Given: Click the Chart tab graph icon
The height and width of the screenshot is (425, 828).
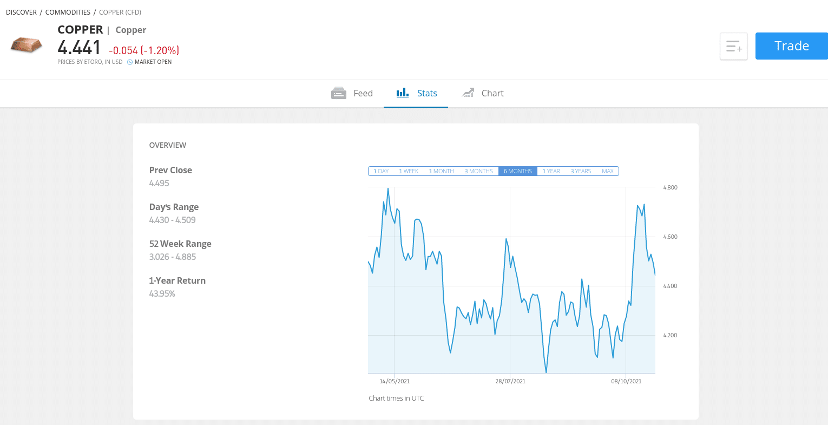Looking at the screenshot, I should tap(468, 93).
